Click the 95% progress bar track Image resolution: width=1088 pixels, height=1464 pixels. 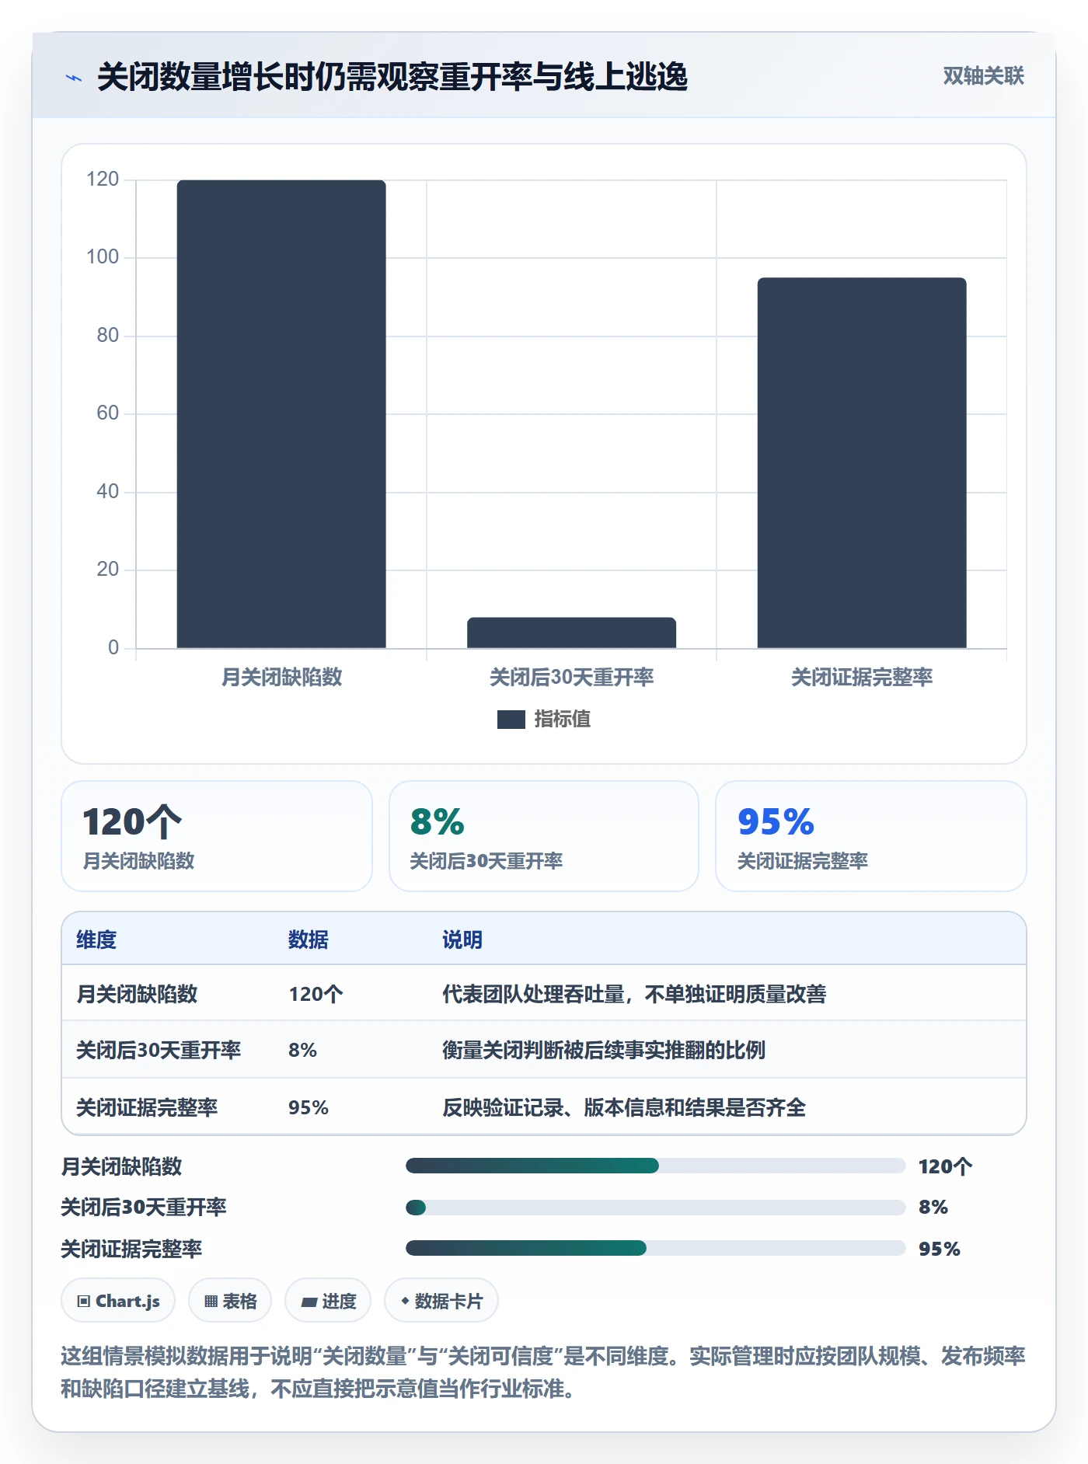[656, 1249]
